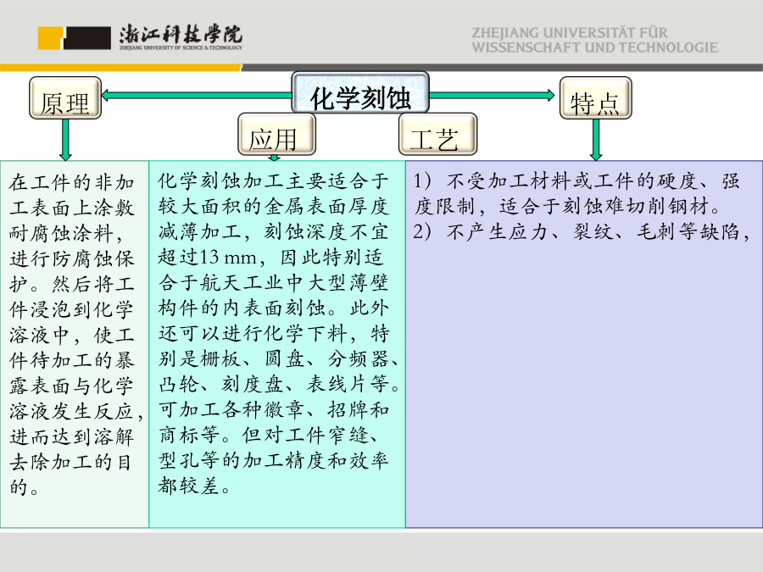Click the 原理 box
763x572 pixels.
coord(65,97)
